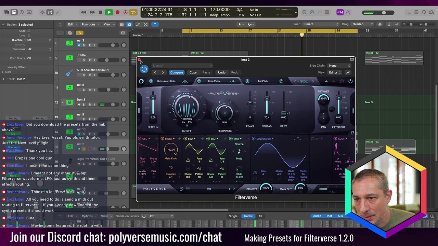Expand the More section in region inspector

(x=3, y=72)
